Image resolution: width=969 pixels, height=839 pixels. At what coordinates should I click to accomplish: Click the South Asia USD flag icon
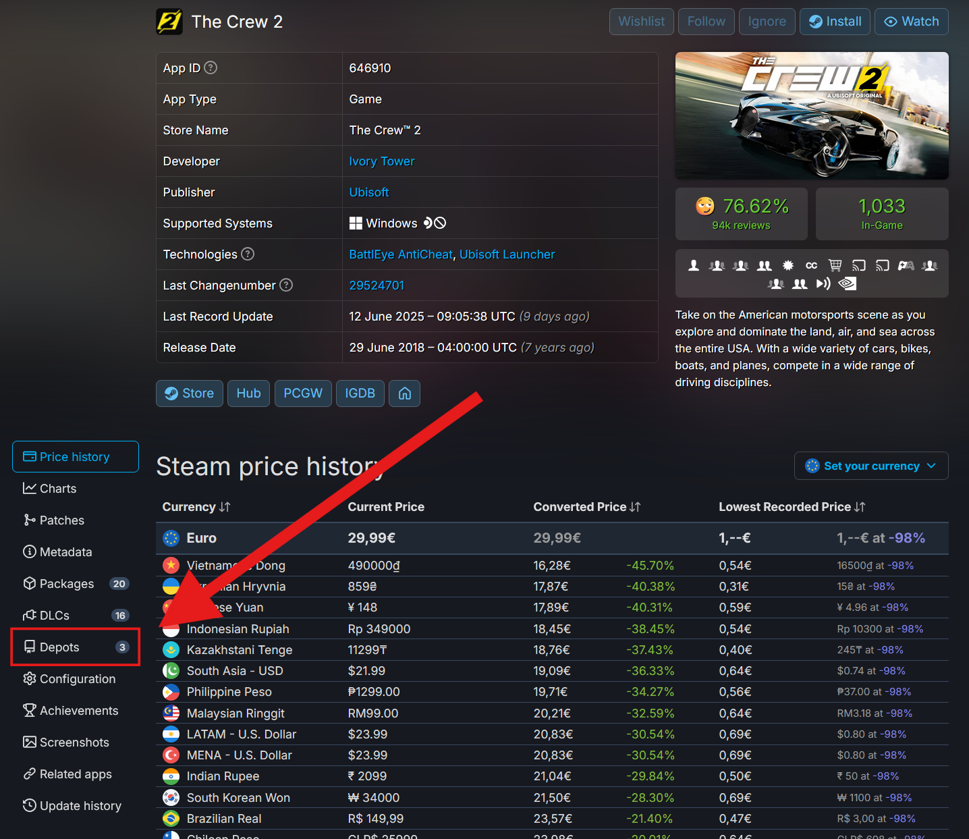[171, 671]
